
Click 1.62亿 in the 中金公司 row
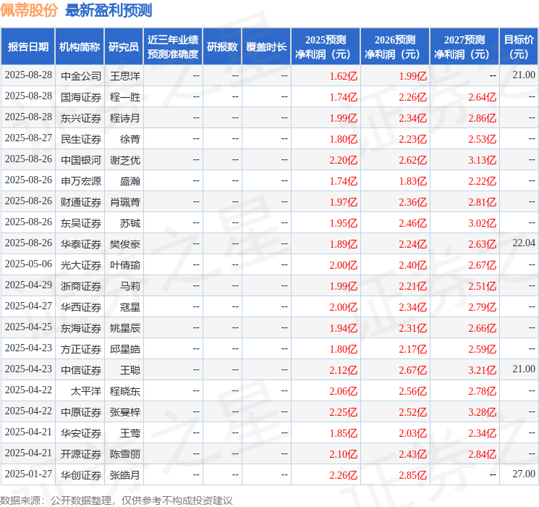coord(344,76)
